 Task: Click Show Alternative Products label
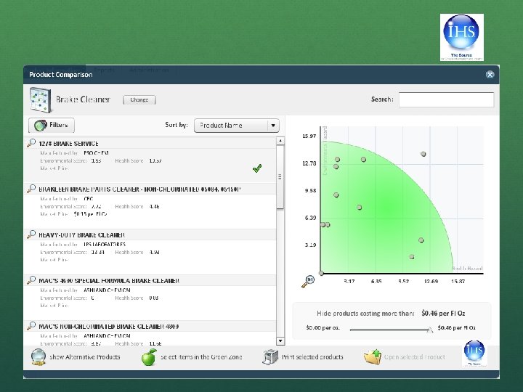(x=85, y=357)
